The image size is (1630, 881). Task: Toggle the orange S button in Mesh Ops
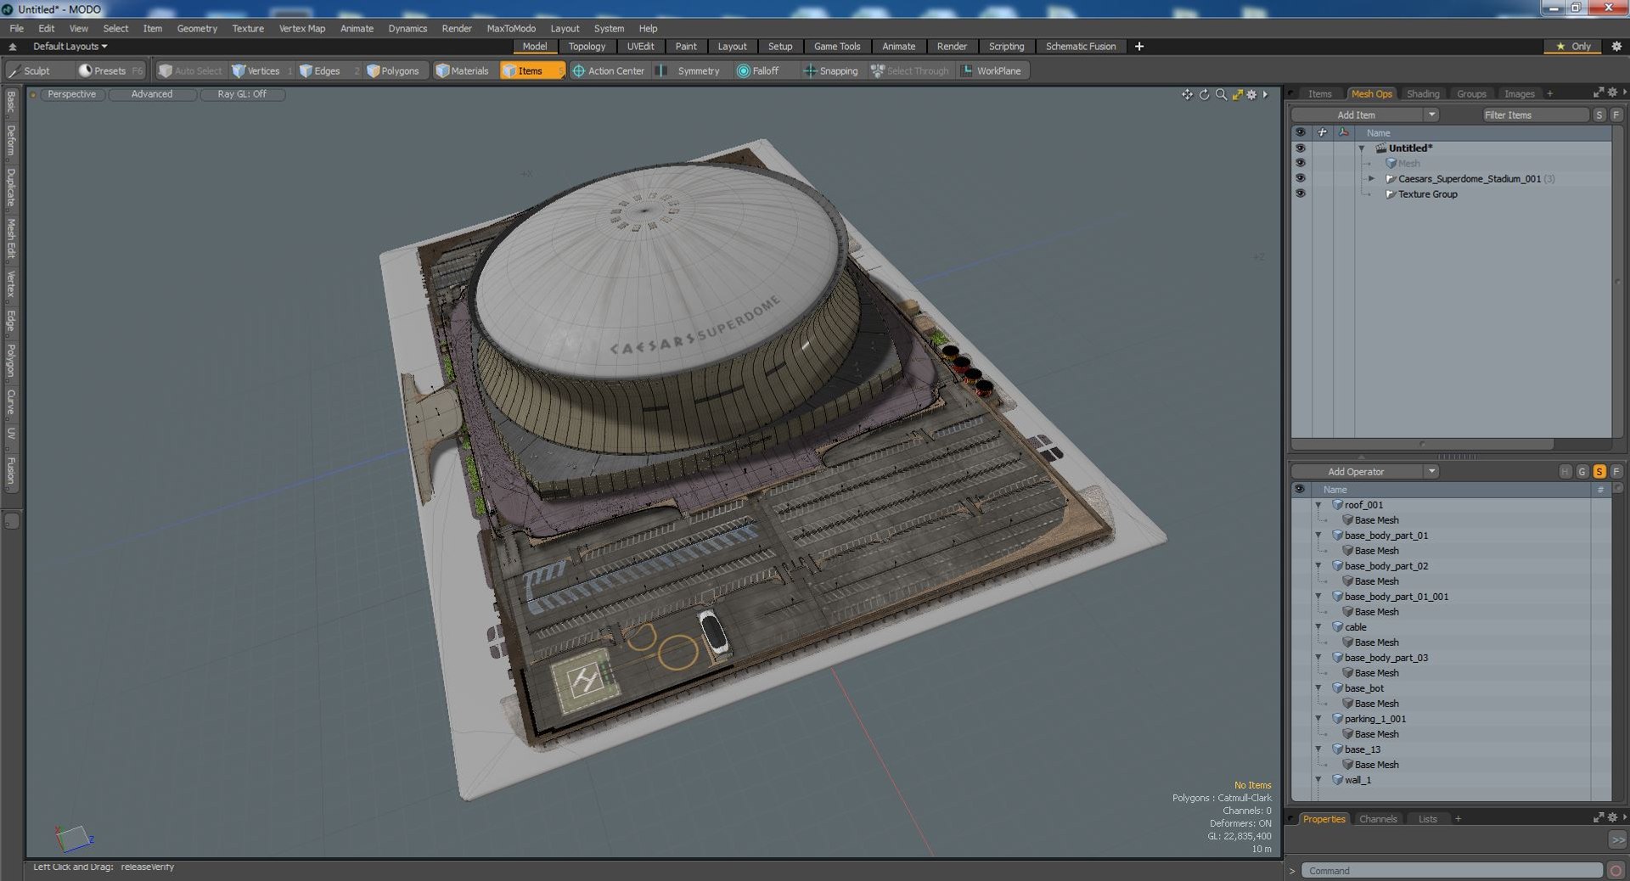(x=1599, y=472)
